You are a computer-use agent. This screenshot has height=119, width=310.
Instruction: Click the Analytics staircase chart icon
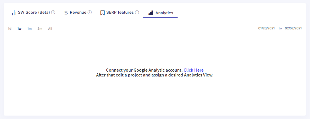(x=151, y=13)
